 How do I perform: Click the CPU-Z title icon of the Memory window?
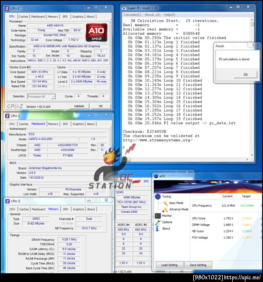click(x=7, y=201)
